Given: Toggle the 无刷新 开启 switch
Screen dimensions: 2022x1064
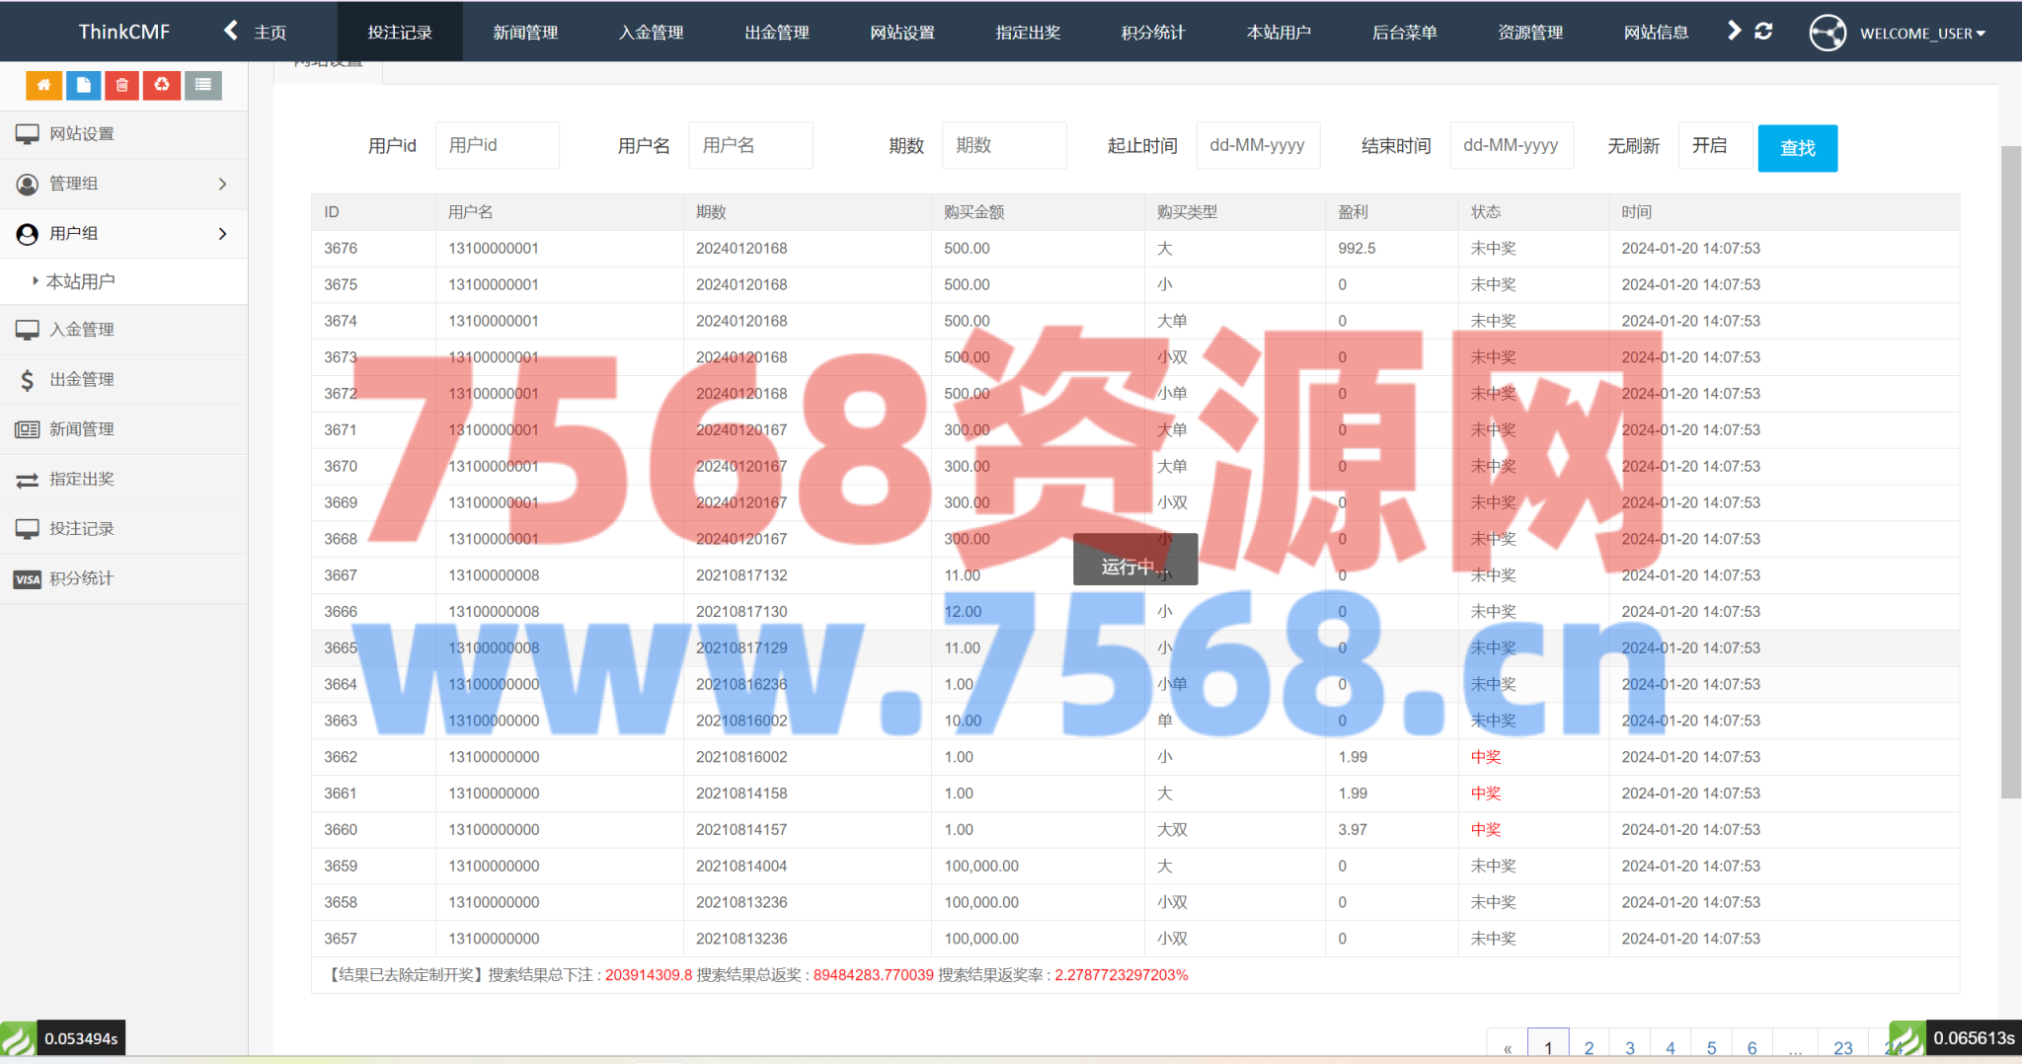Looking at the screenshot, I should [x=1714, y=146].
